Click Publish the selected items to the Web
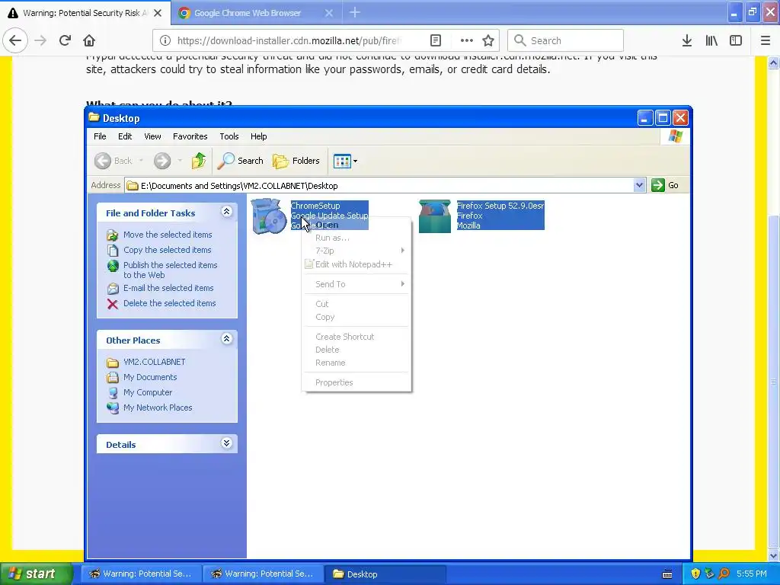Screen dimensions: 780x585 click(170, 270)
